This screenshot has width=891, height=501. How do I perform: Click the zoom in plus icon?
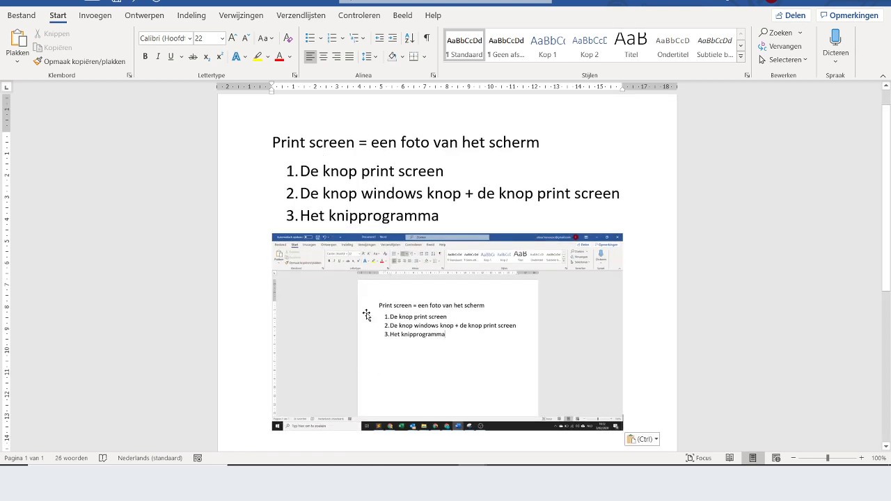tap(861, 458)
